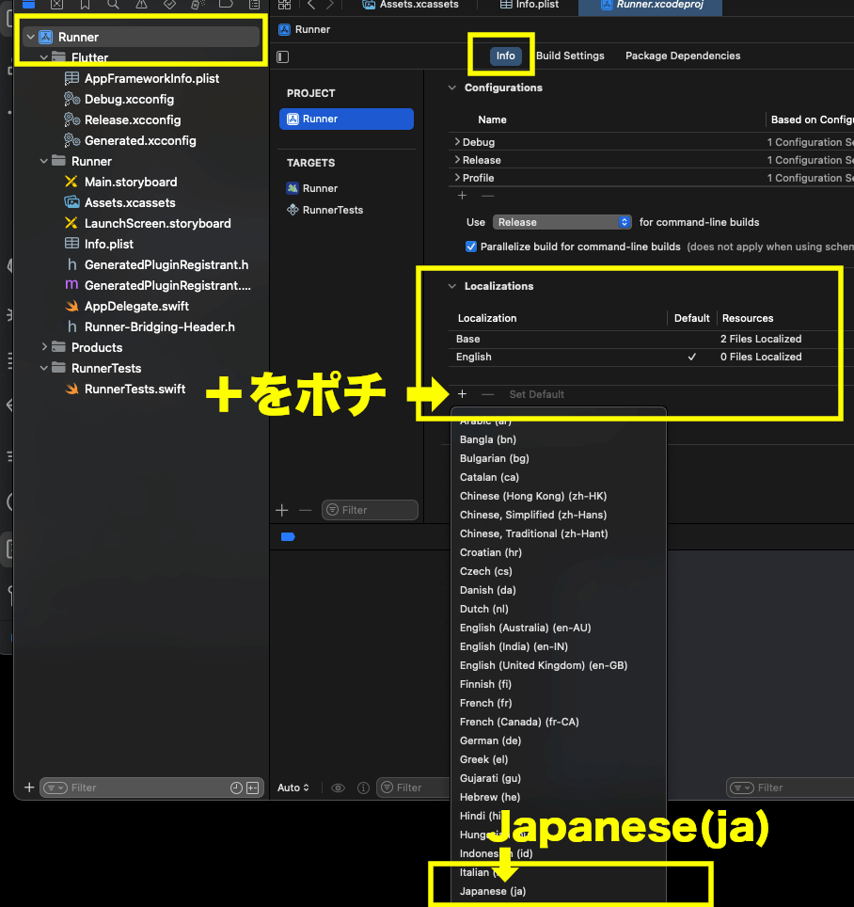Screen dimensions: 854x907
Task: Open the Test navigator diamond icon
Action: [x=169, y=5]
